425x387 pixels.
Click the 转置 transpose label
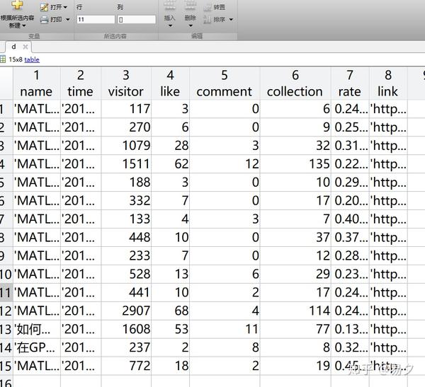(x=220, y=7)
